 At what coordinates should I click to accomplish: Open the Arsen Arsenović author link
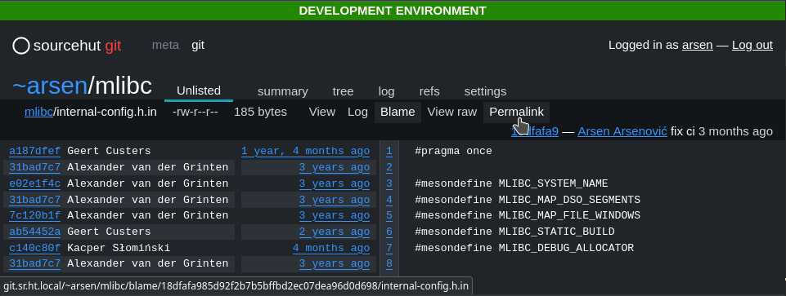coord(622,131)
